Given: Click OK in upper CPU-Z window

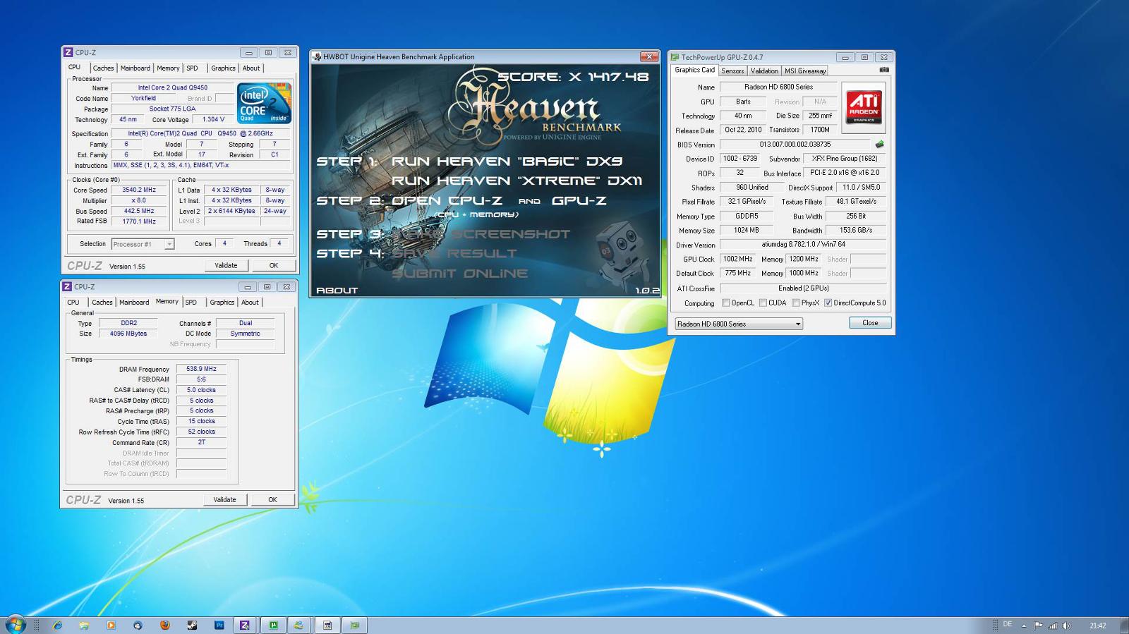Looking at the screenshot, I should point(274,265).
